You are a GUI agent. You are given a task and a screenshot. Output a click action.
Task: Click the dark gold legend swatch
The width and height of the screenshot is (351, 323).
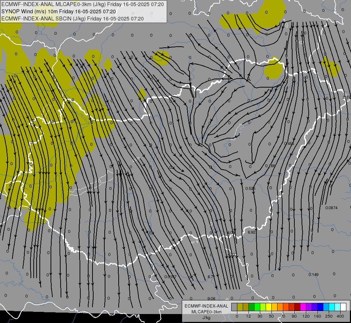coord(246,307)
